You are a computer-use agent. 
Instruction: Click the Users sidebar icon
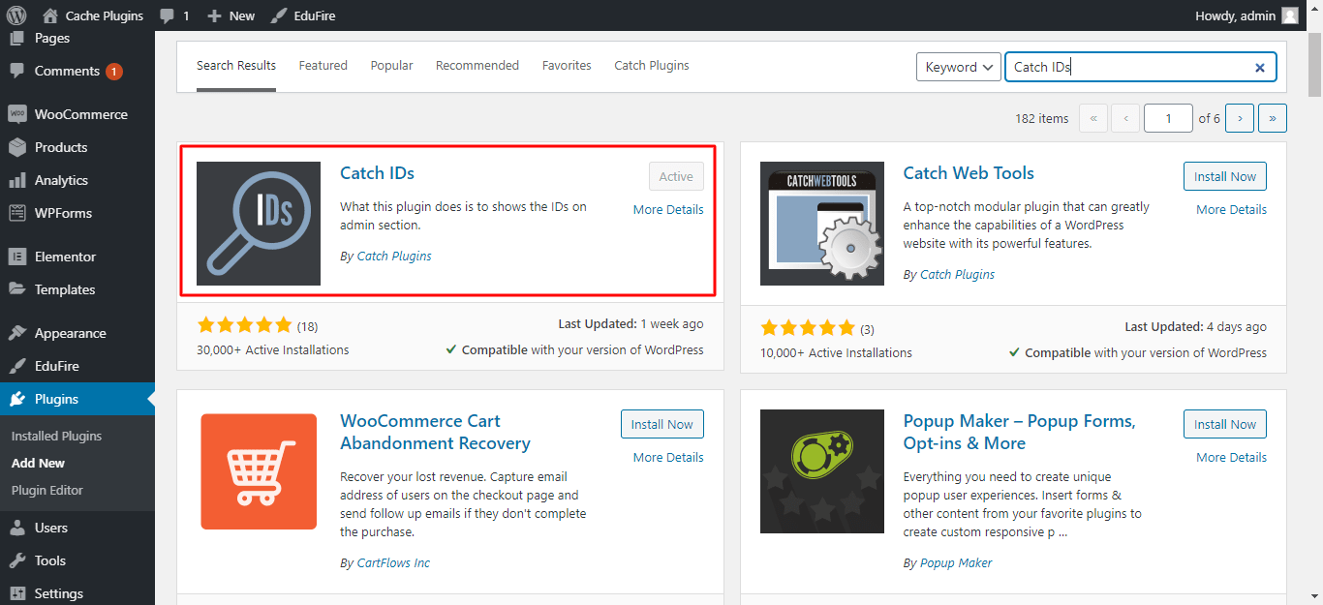16,528
